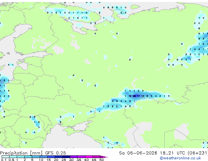Click the '17' precipitation value on map
The width and height of the screenshot is (208, 161).
click(138, 96)
